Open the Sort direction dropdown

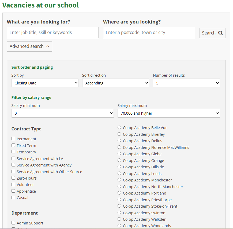coord(115,83)
